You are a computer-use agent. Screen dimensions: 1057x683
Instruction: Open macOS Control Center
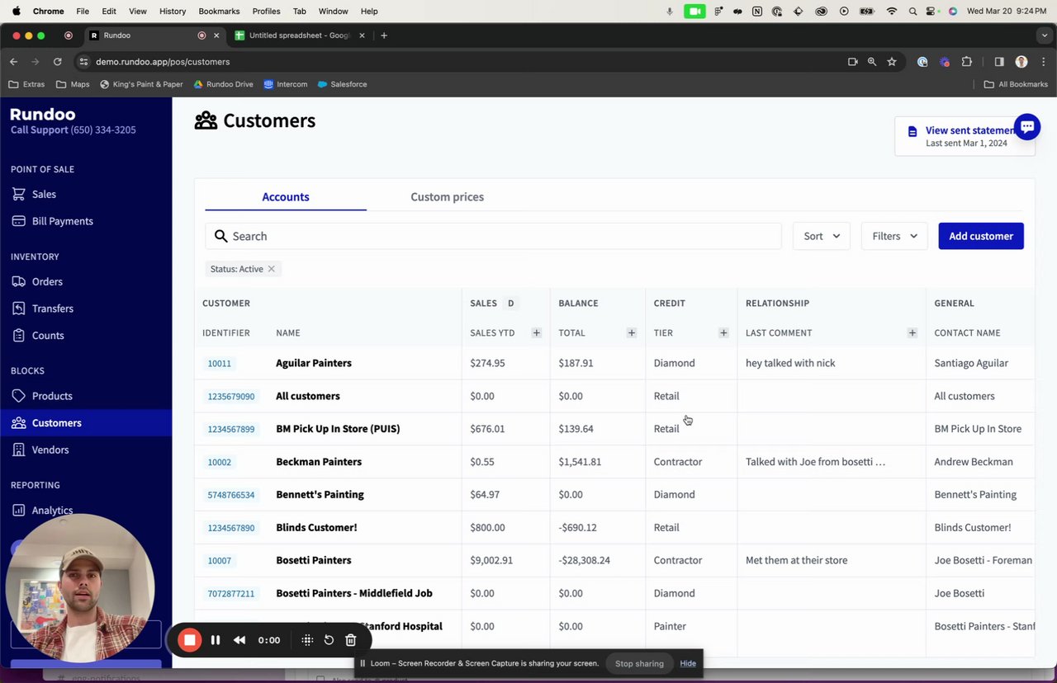[x=931, y=12]
